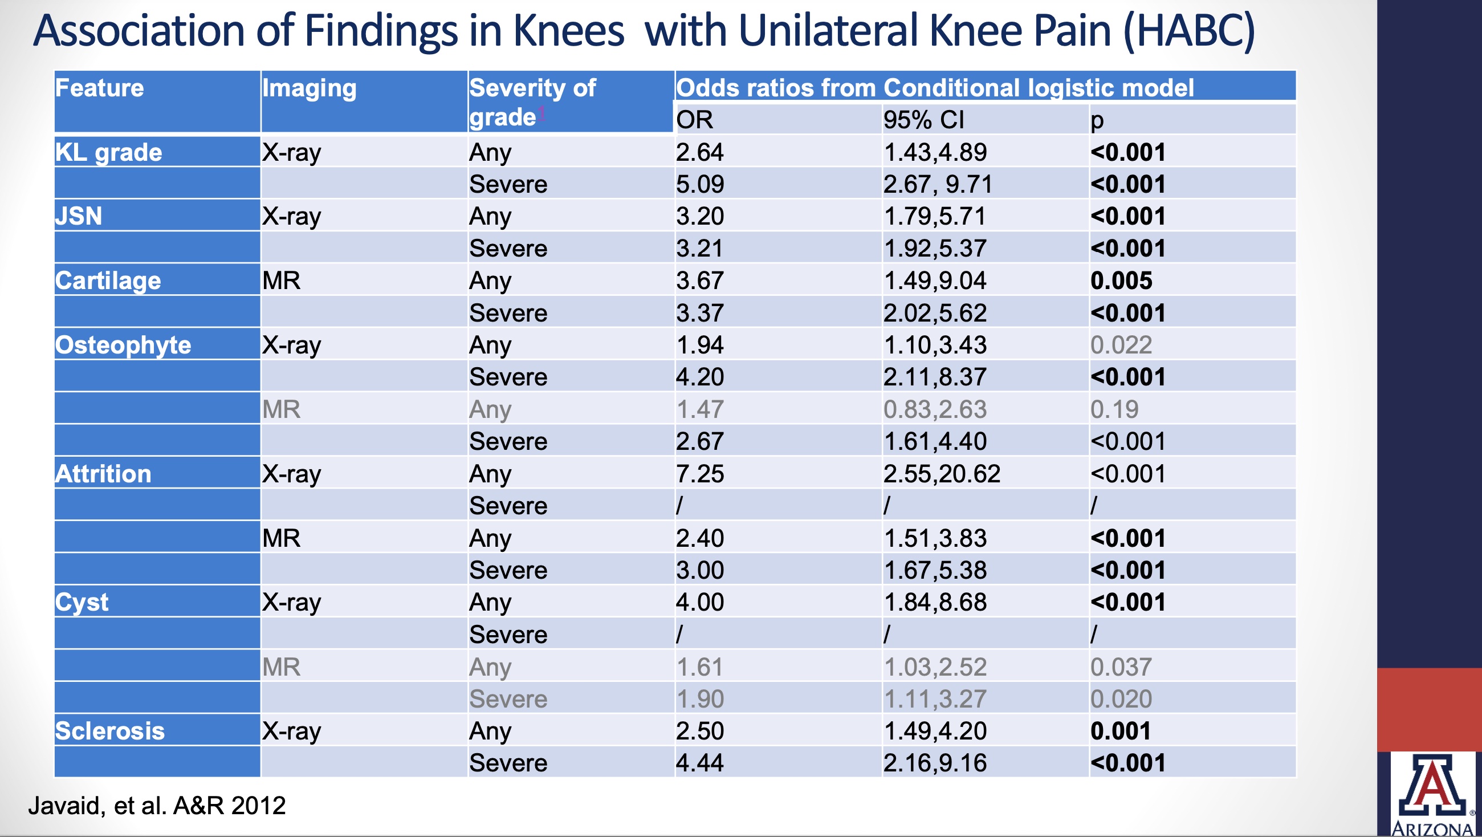The height and width of the screenshot is (837, 1482).
Task: Select the 'JSN' feature cell
Action: click(x=79, y=217)
